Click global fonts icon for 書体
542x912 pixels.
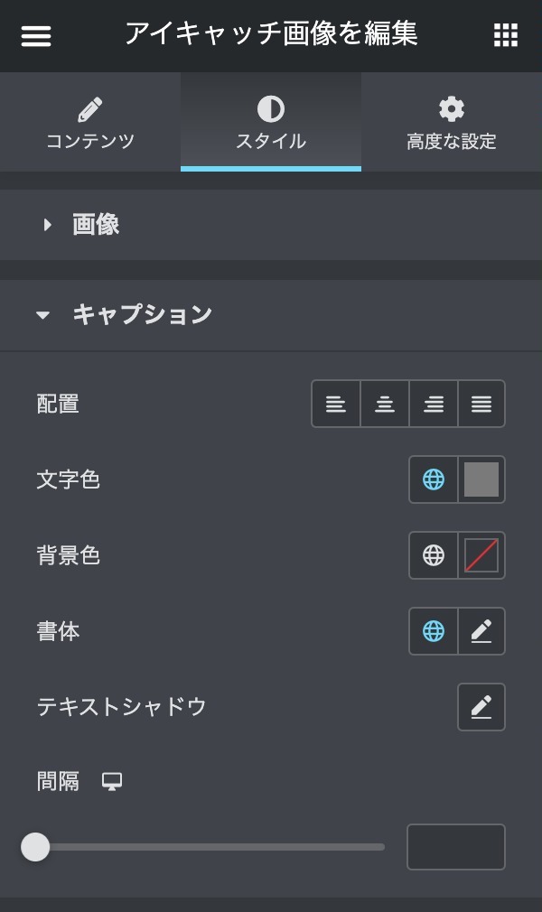click(x=434, y=631)
